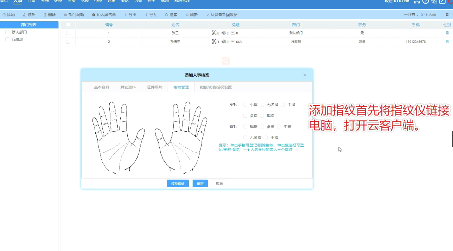The height and width of the screenshot is (251, 453).
Task: Click the 行政部 cell in the table row
Action: pyautogui.click(x=296, y=42)
